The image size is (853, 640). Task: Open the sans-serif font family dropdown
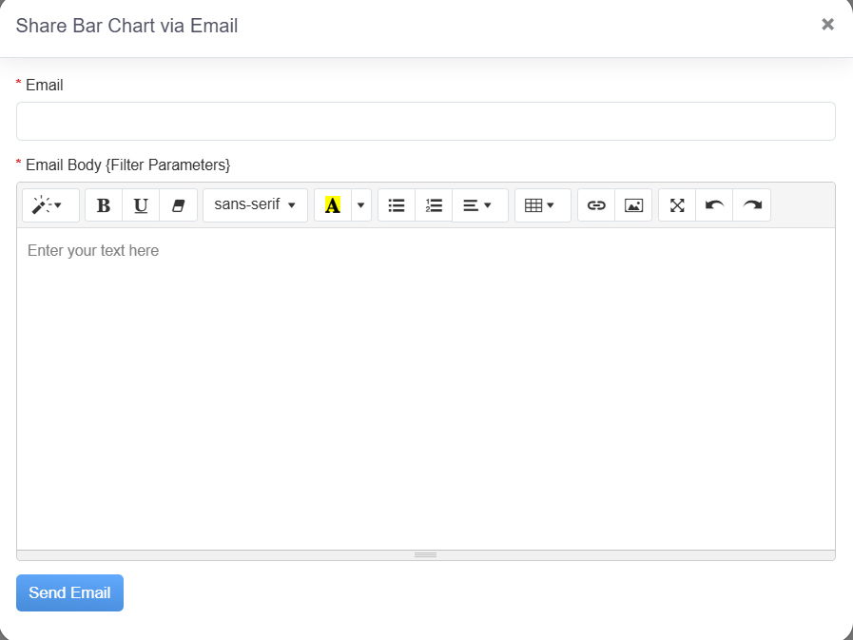point(255,205)
